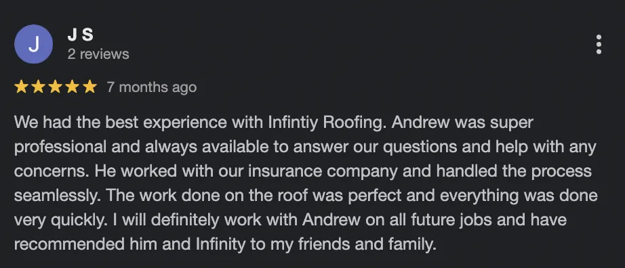Open the three-dot review options menu
The height and width of the screenshot is (268, 625).
tap(599, 44)
